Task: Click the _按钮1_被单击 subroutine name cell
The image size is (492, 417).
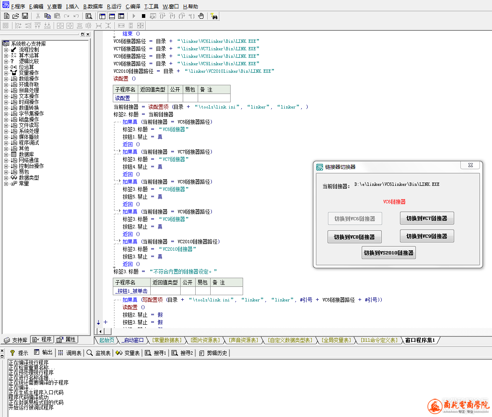Action: [x=132, y=291]
